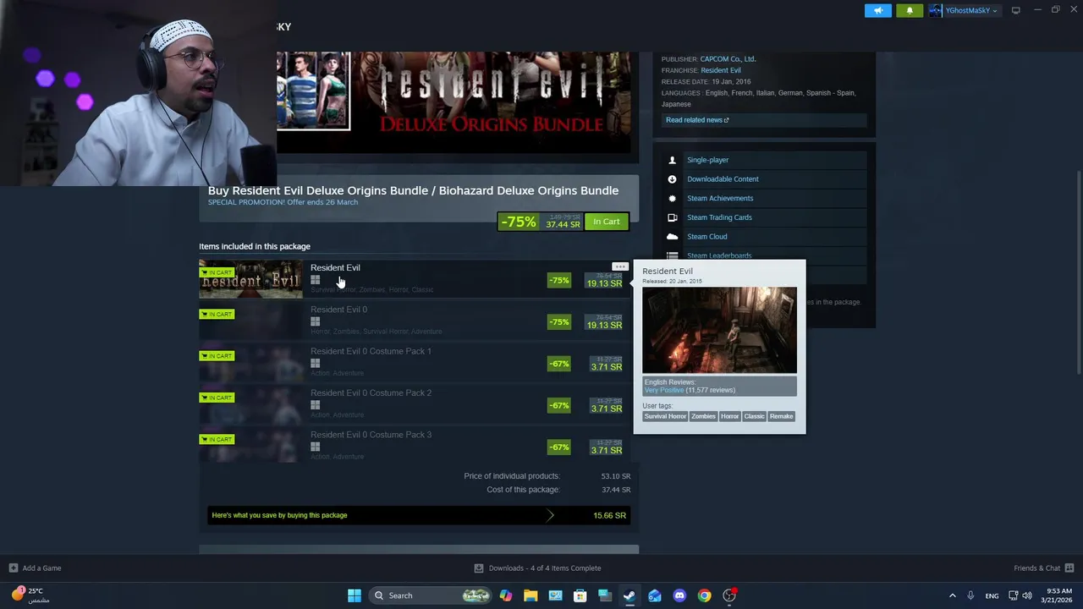Viewport: 1083px width, 609px height.
Task: Open Discord from the taskbar
Action: (x=679, y=595)
